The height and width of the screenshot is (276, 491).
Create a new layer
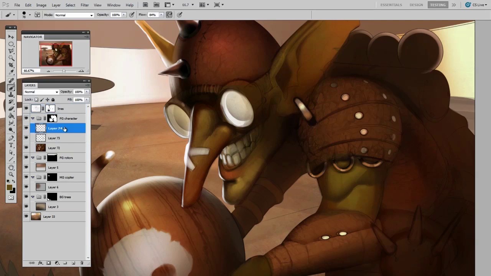tap(73, 263)
